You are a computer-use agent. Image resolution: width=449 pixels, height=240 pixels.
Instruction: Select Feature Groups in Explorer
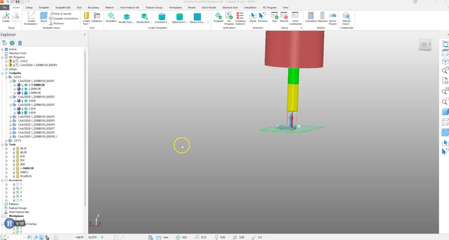click(x=18, y=208)
